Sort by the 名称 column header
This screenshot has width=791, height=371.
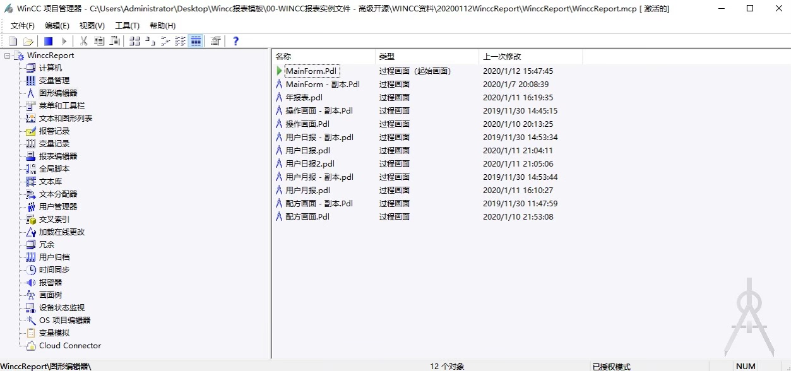tap(324, 57)
